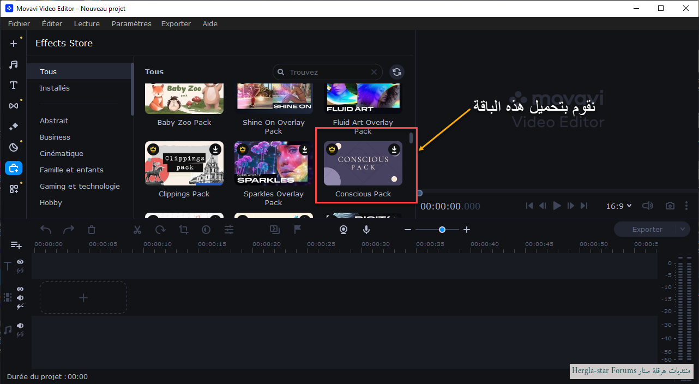The width and height of the screenshot is (699, 384).
Task: Click the timeline zoom slider handle
Action: click(442, 230)
